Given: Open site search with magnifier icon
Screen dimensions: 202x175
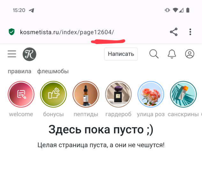Looking at the screenshot, I should [x=154, y=54].
